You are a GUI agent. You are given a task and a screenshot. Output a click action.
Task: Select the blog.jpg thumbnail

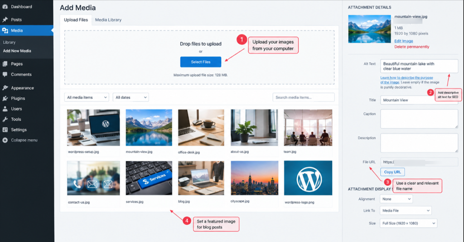(x=201, y=178)
